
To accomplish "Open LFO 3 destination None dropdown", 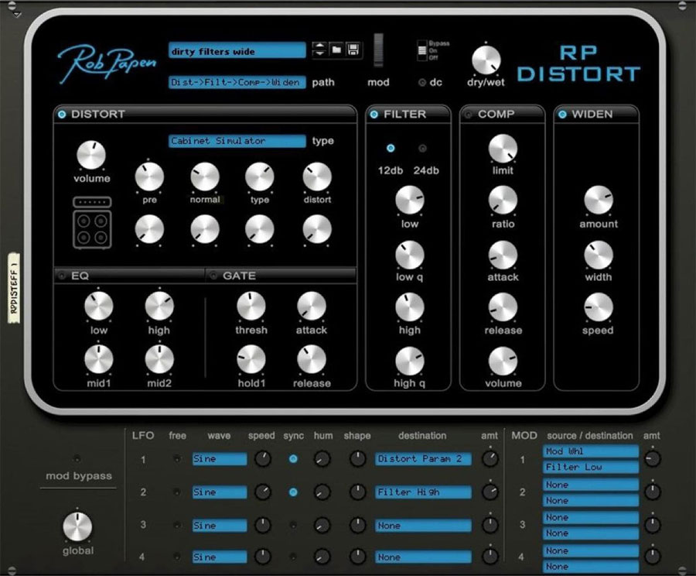I will click(x=422, y=526).
